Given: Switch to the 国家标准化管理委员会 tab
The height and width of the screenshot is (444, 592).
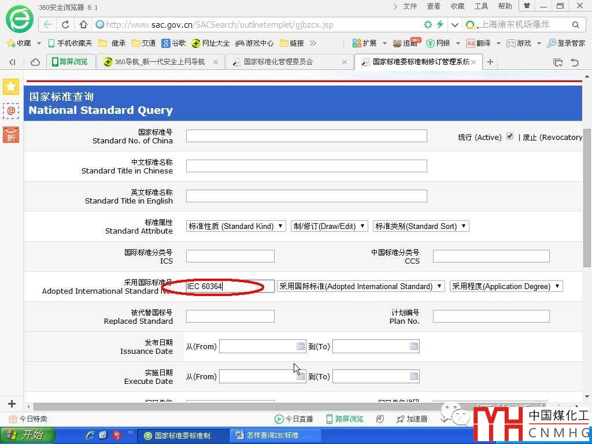Looking at the screenshot, I should click(288, 62).
